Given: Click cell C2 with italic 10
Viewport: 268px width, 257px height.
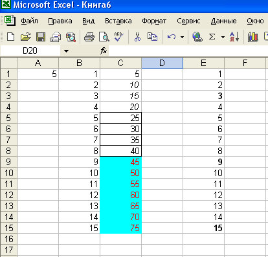Looking at the screenshot, I should click(x=120, y=85).
